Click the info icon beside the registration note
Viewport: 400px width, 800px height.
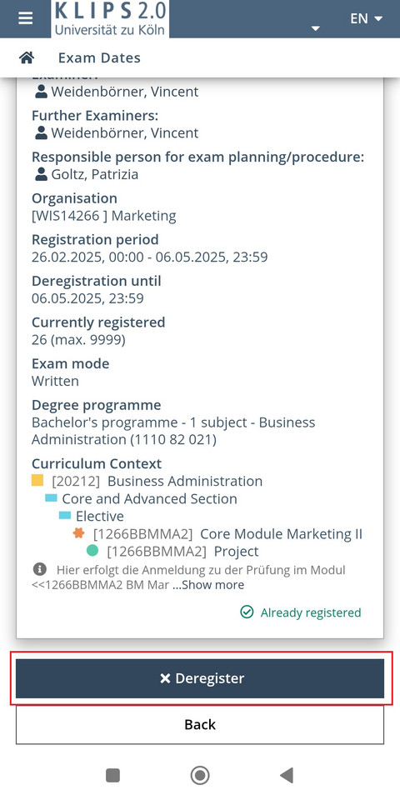point(39,569)
